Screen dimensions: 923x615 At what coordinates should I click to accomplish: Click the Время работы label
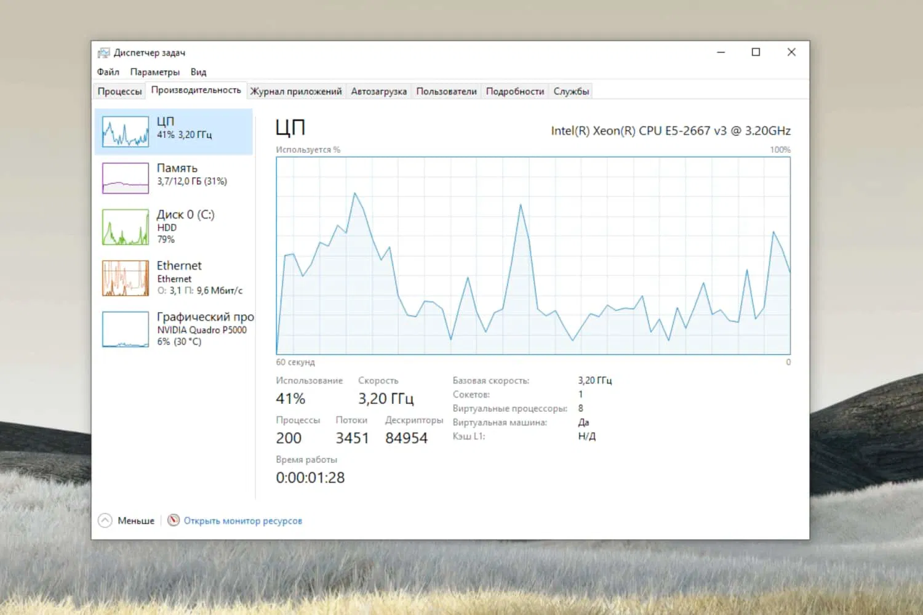[x=306, y=459]
